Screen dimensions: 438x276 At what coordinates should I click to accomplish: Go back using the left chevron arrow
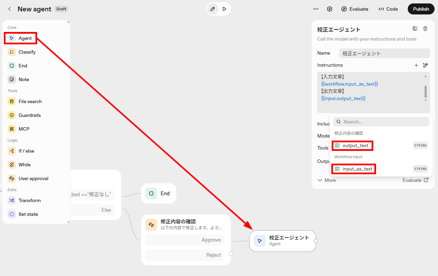(x=10, y=9)
